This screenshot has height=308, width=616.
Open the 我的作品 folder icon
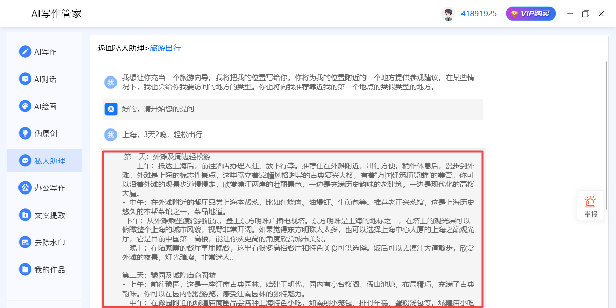[x=25, y=269]
